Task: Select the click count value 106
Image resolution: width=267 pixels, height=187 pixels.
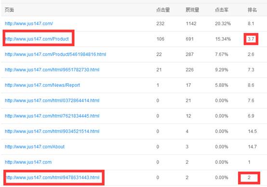Action: tap(160, 39)
